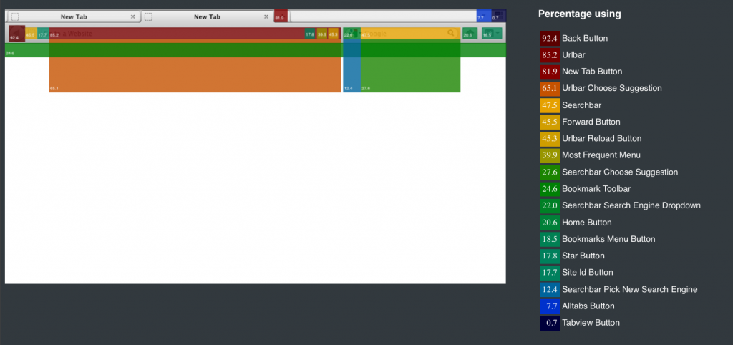Click the 92.4 swatch beside Back Button

[550, 39]
